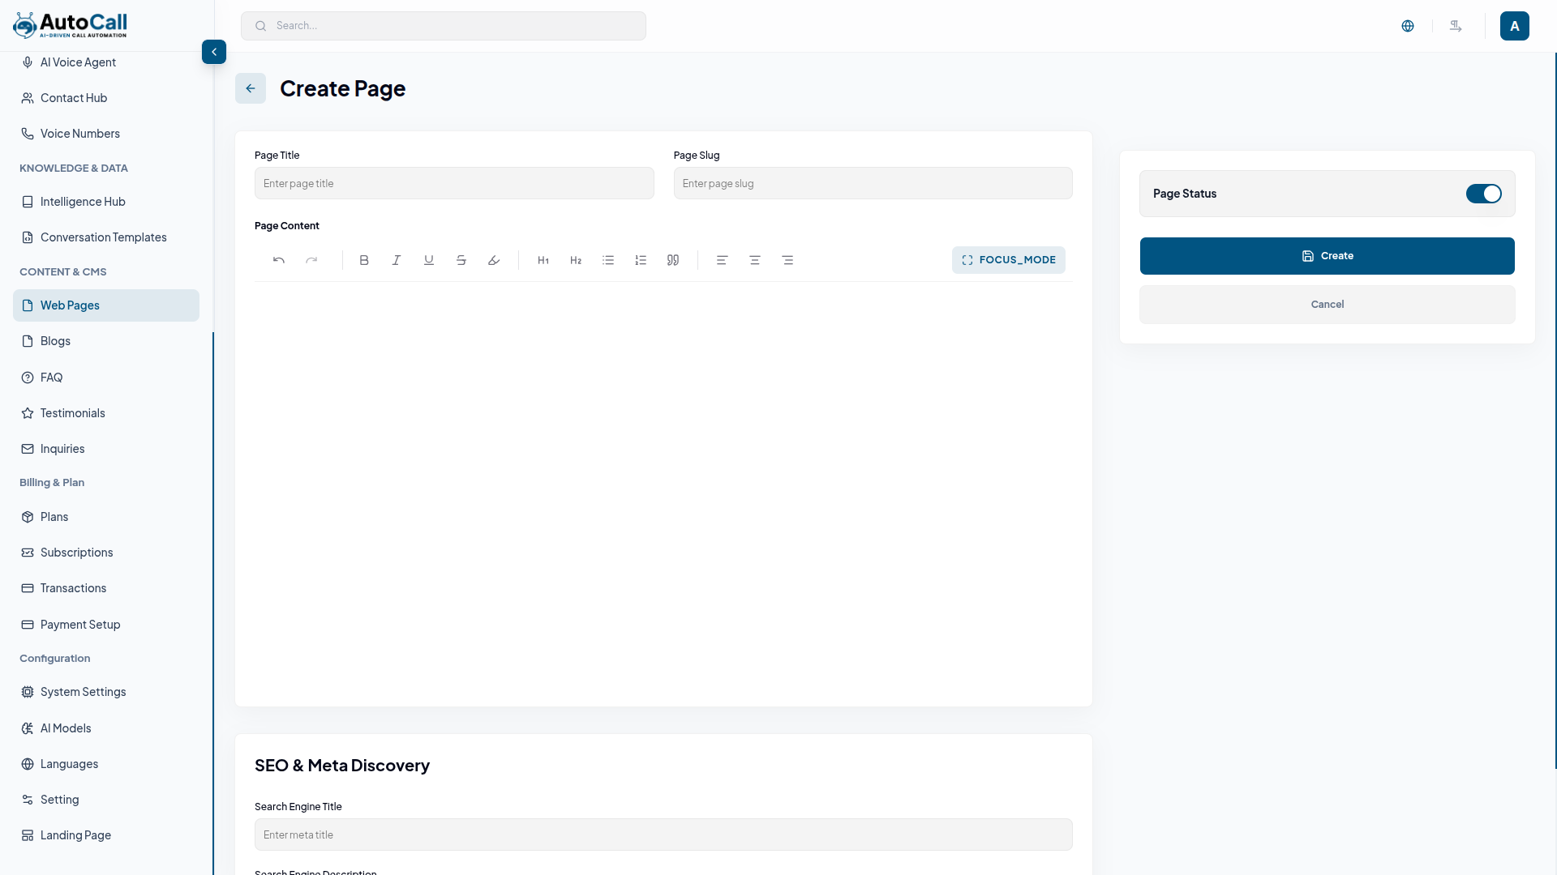Click the 'SEO & Meta Discovery' heading
Image resolution: width=1557 pixels, height=875 pixels.
click(342, 766)
